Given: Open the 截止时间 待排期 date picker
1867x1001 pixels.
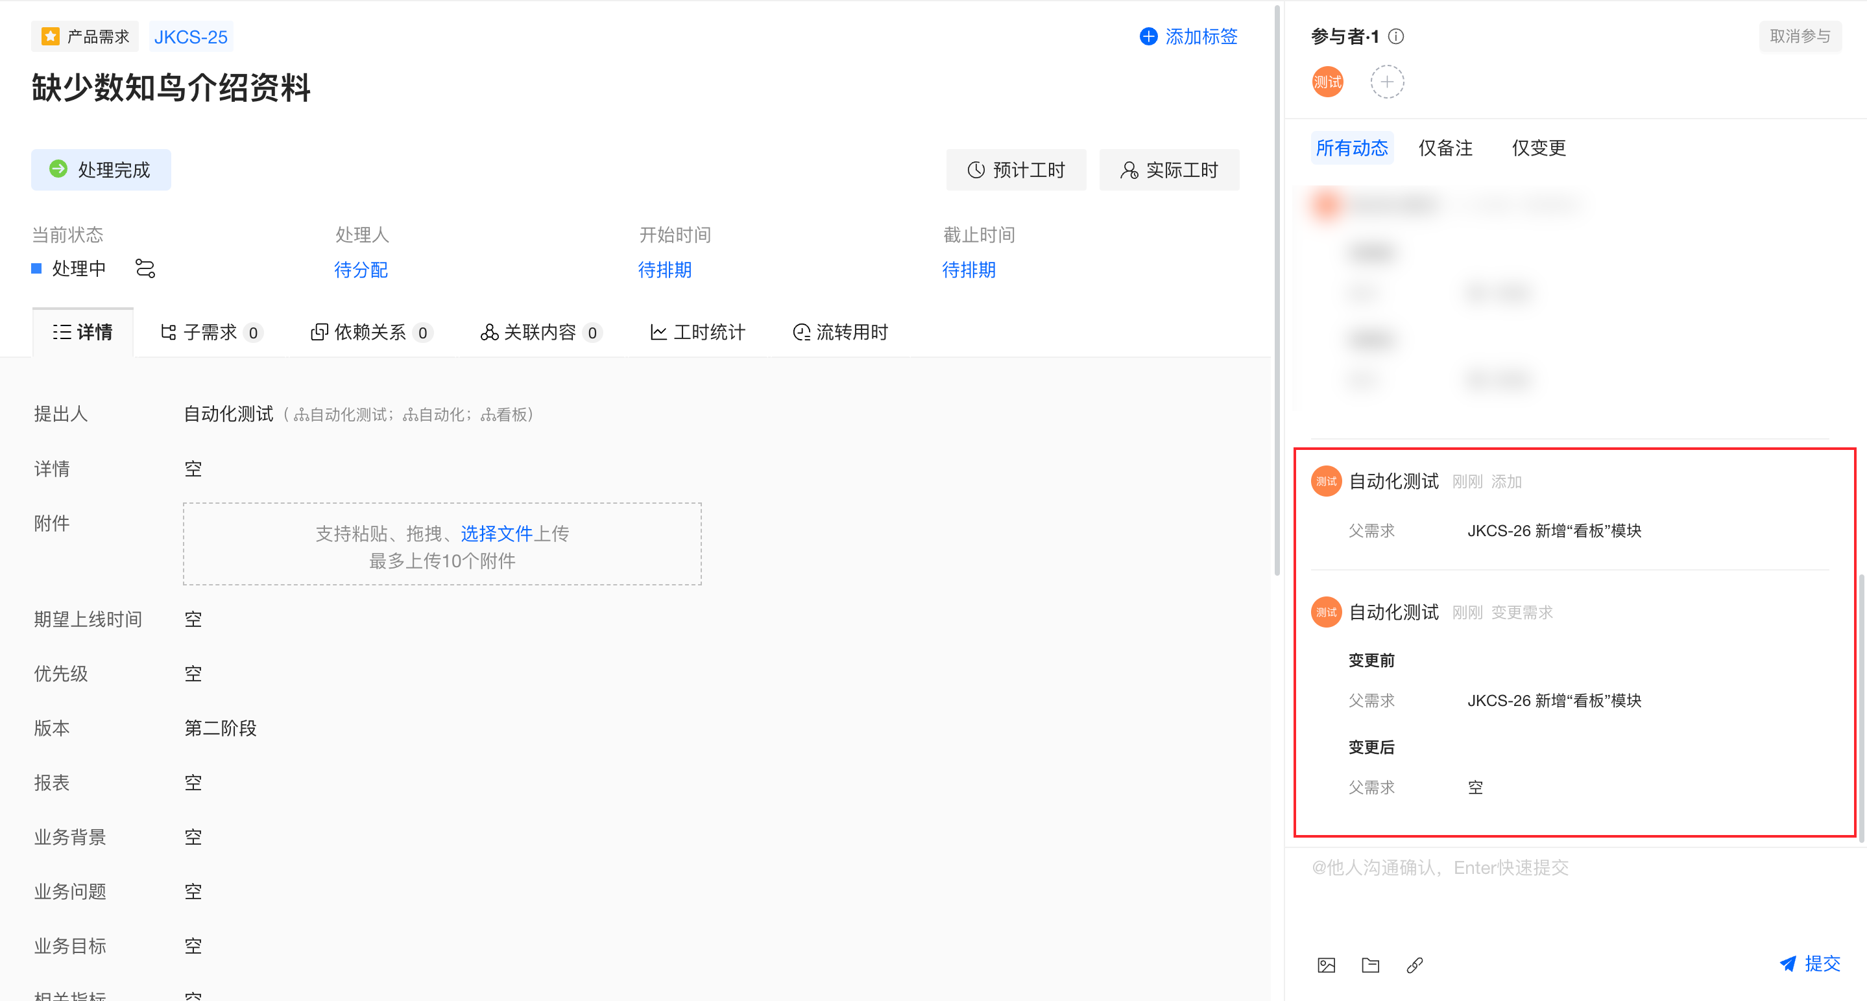Looking at the screenshot, I should (969, 270).
